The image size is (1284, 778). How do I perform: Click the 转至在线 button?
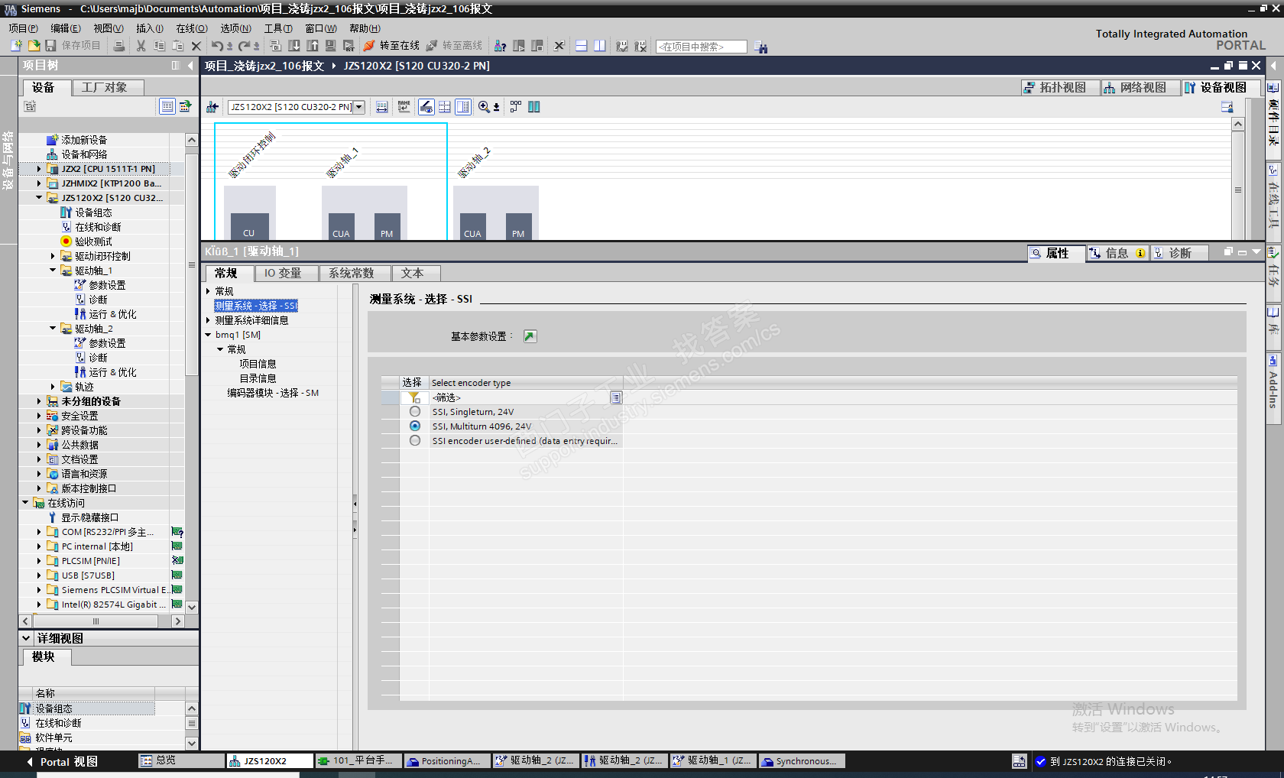coord(391,46)
